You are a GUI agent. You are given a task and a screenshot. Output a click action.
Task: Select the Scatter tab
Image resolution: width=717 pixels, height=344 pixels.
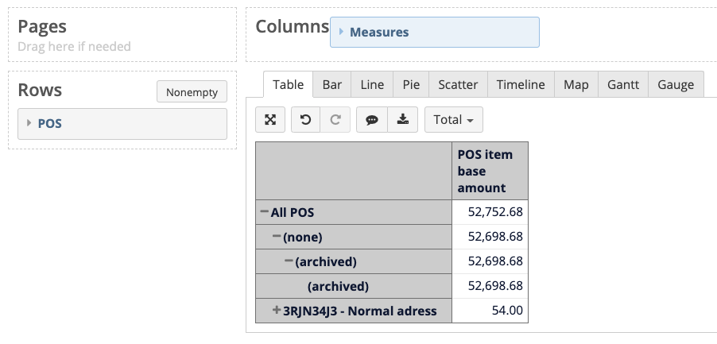(458, 84)
